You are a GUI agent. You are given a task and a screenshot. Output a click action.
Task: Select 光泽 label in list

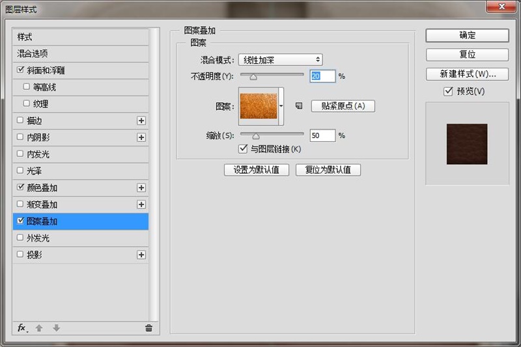coord(35,171)
